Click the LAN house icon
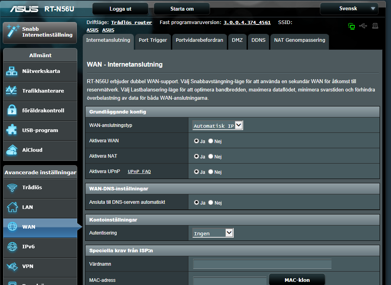This screenshot has width=391, height=285. tap(12, 207)
